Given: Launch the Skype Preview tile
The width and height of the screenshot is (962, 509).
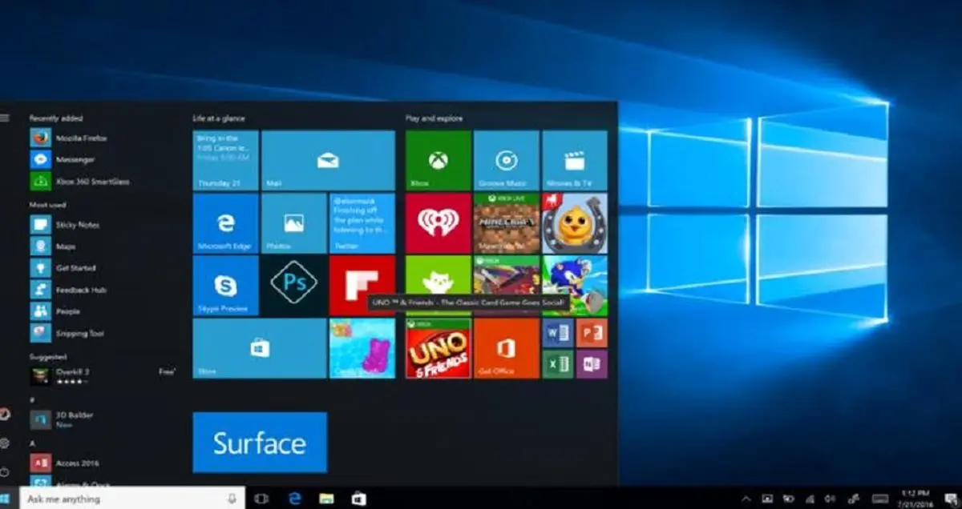Looking at the screenshot, I should coord(225,285).
